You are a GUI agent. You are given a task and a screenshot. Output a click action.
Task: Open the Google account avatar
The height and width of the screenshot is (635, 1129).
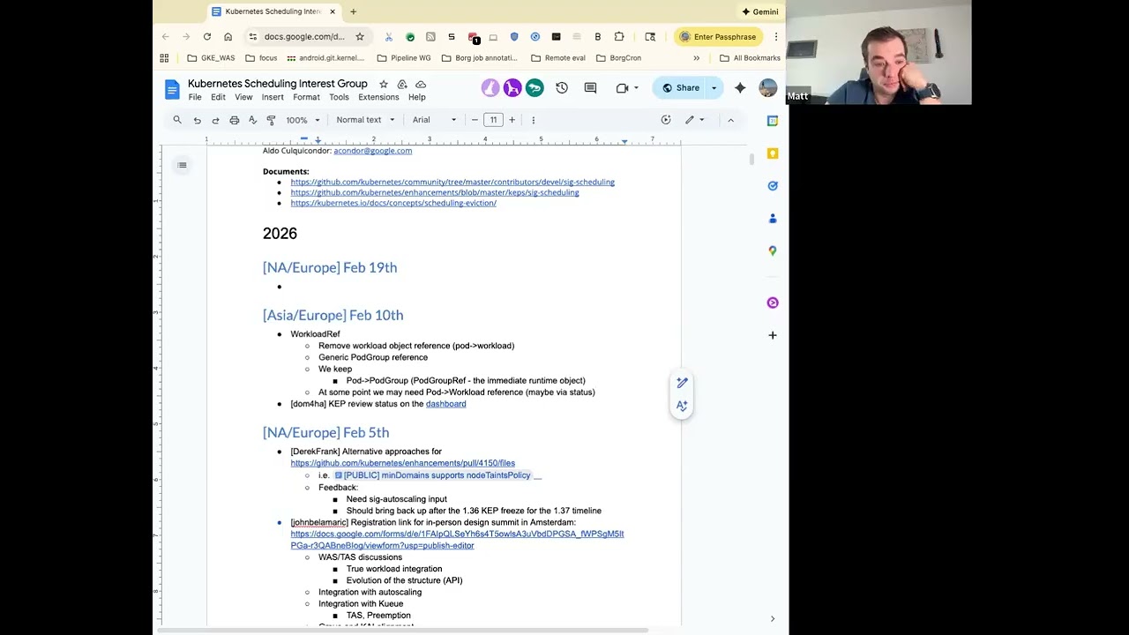[768, 88]
